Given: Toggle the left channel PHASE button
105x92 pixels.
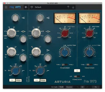Looking at the screenshot, I should pos(19,80).
